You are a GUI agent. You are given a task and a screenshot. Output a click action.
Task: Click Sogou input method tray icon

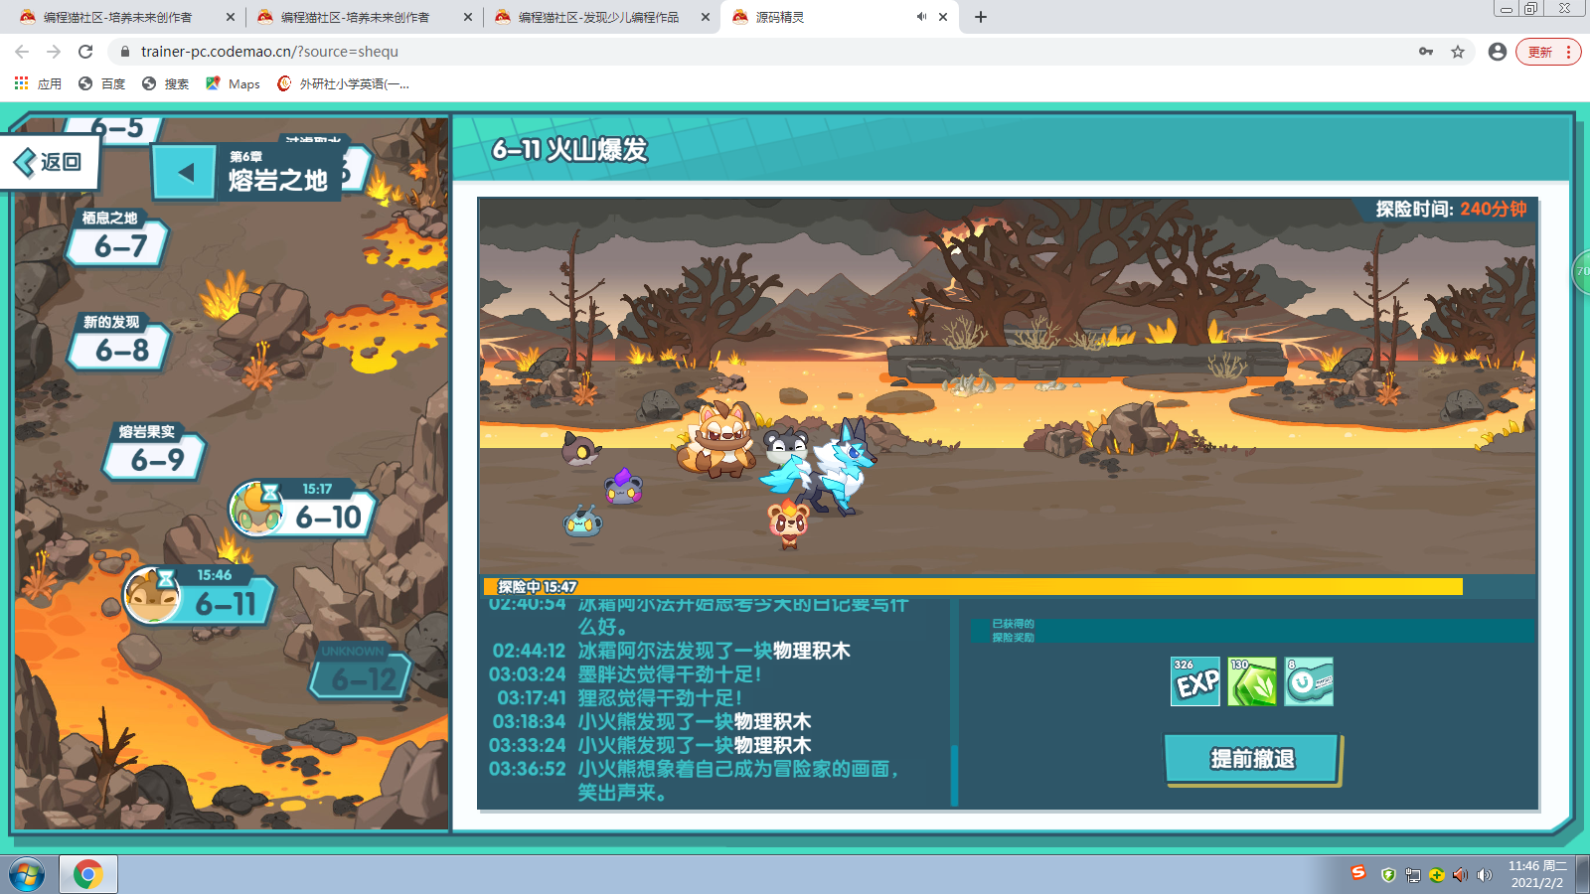pyautogui.click(x=1358, y=873)
